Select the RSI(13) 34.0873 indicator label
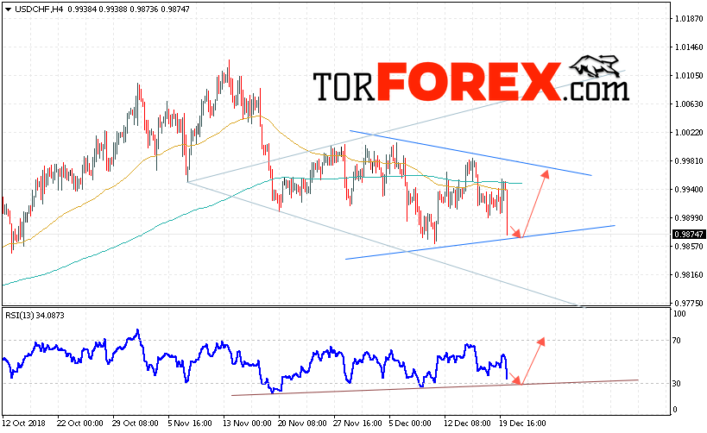Viewport: 707px width, 433px height. (35, 316)
